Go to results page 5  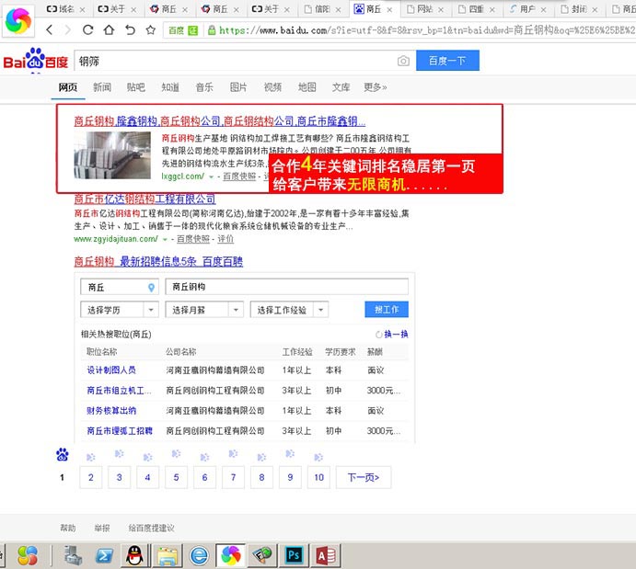tap(176, 477)
